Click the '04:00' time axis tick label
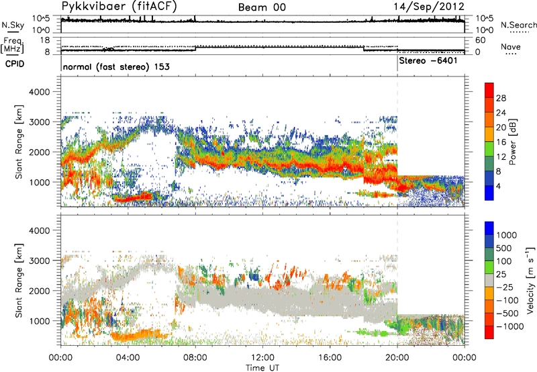 coord(128,358)
